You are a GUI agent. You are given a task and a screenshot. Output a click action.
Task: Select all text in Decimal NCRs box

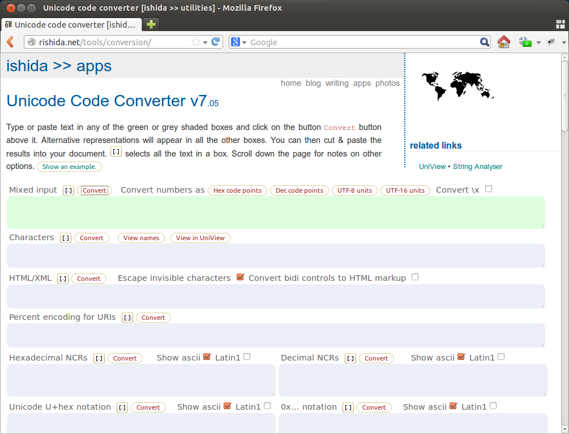350,358
